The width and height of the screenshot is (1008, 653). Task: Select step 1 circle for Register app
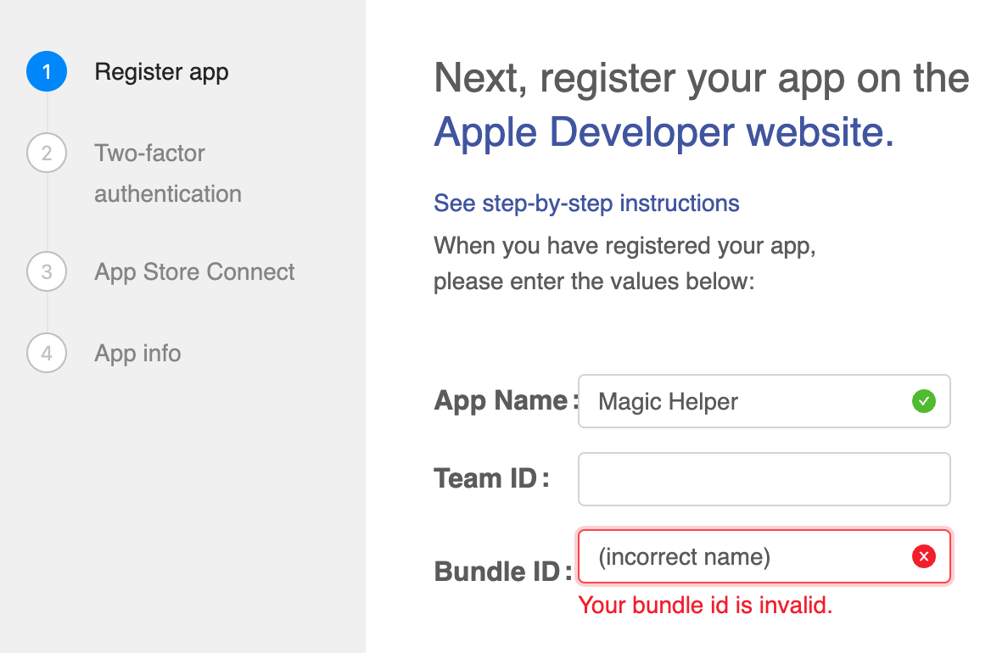[47, 71]
